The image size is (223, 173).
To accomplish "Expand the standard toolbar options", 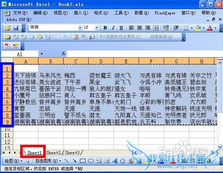I will tap(24, 28).
